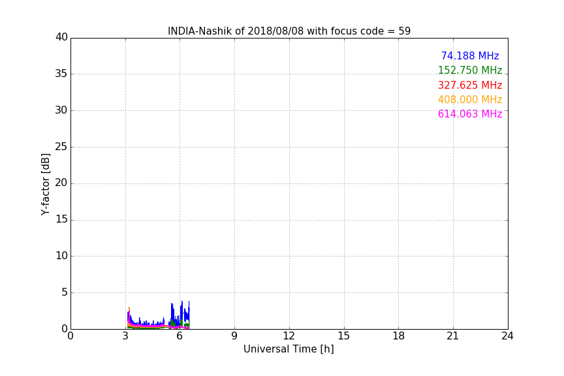The width and height of the screenshot is (564, 376).
Task: Click x-axis tick label 3
Action: click(125, 336)
